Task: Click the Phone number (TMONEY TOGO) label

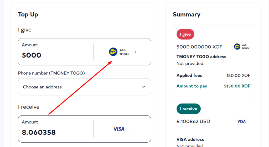Action: click(51, 73)
